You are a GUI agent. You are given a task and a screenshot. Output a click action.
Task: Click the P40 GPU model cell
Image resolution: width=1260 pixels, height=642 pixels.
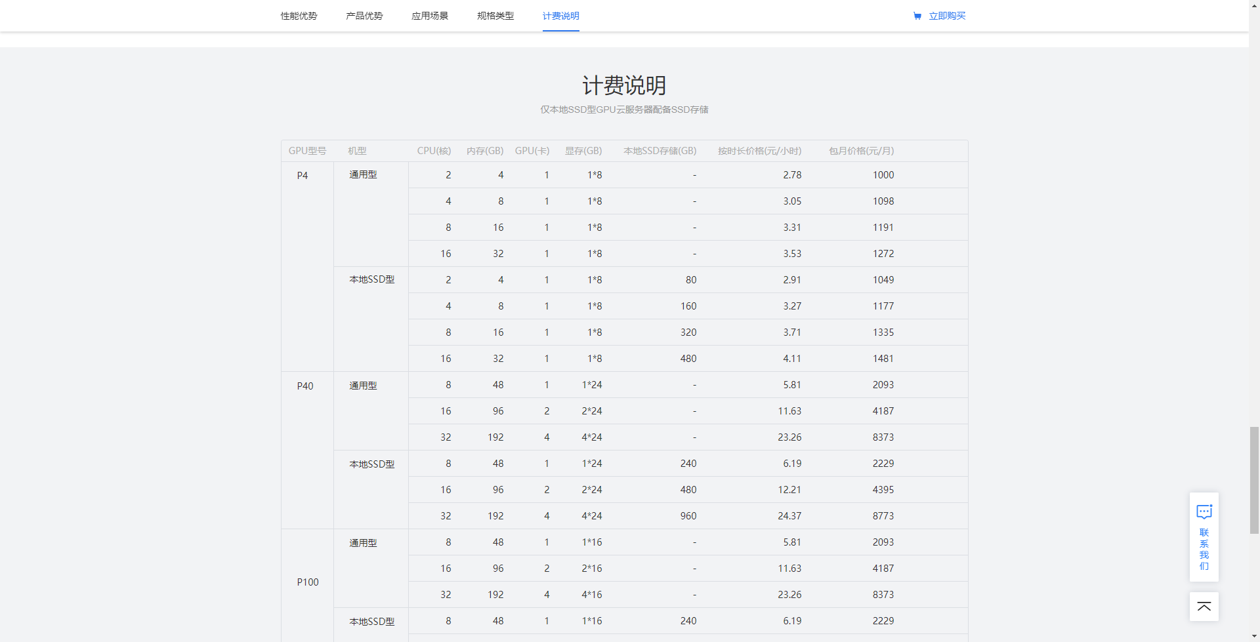click(305, 386)
